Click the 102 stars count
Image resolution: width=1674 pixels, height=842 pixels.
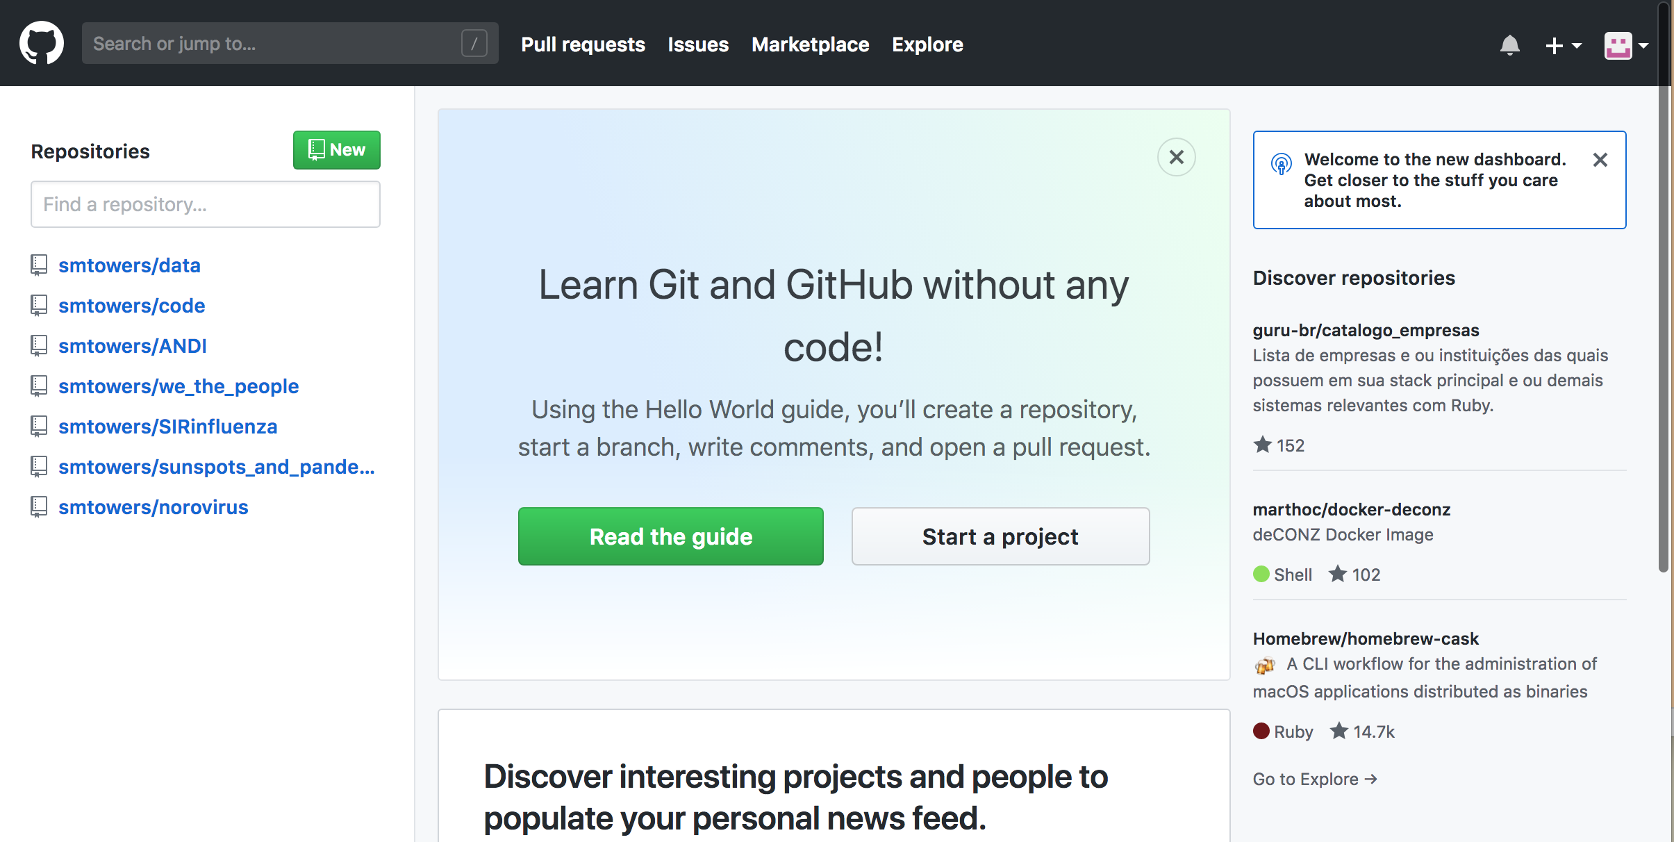(x=1354, y=575)
